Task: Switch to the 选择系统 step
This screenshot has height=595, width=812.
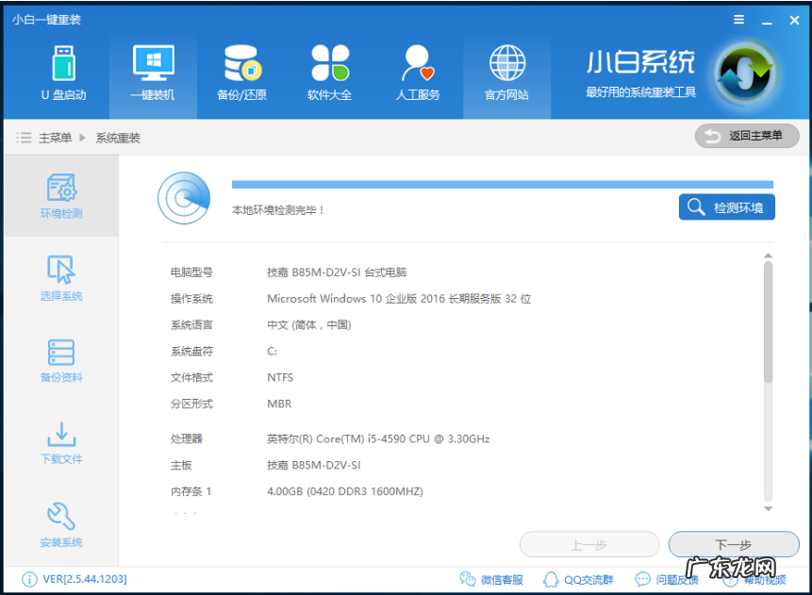Action: click(x=60, y=278)
